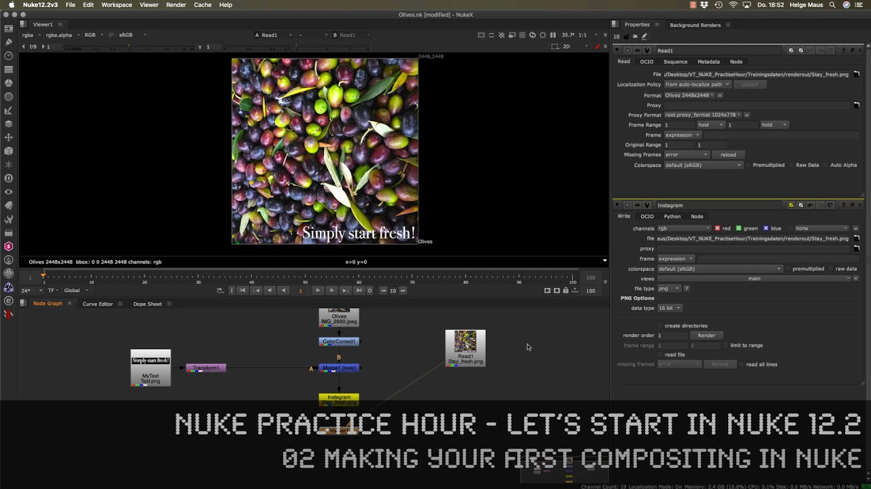Open the Localization Policy dropdown
Image resolution: width=871 pixels, height=489 pixels.
point(697,84)
